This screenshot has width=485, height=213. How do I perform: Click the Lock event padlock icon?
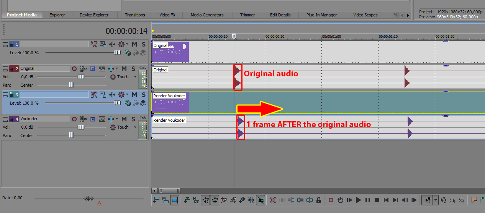tap(319, 200)
